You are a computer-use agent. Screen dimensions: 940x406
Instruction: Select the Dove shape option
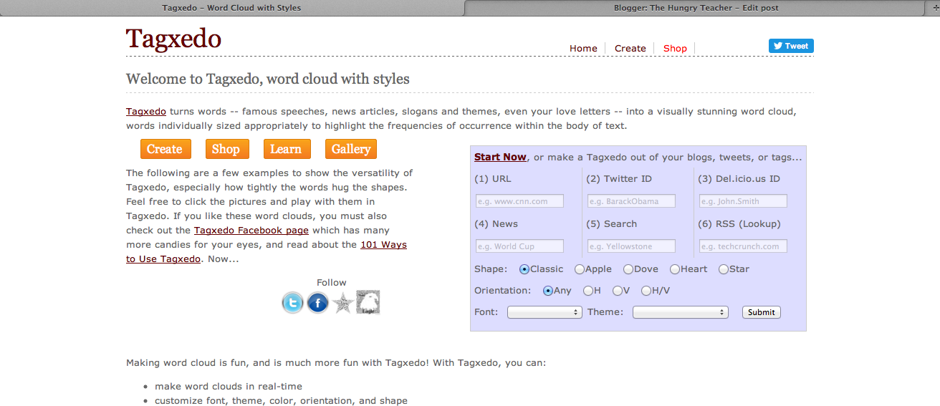coord(628,269)
